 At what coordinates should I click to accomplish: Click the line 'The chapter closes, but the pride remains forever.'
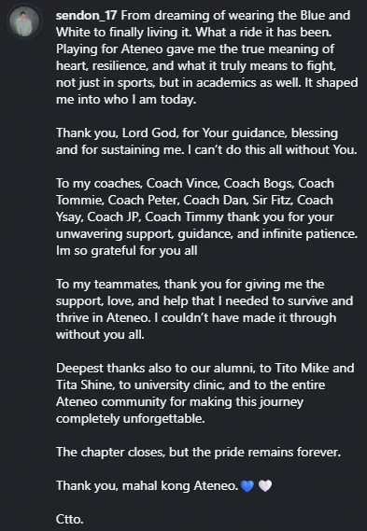tap(198, 452)
